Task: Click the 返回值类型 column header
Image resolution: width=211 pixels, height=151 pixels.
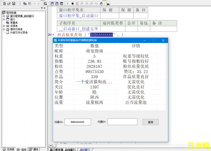Action: pyautogui.click(x=113, y=23)
